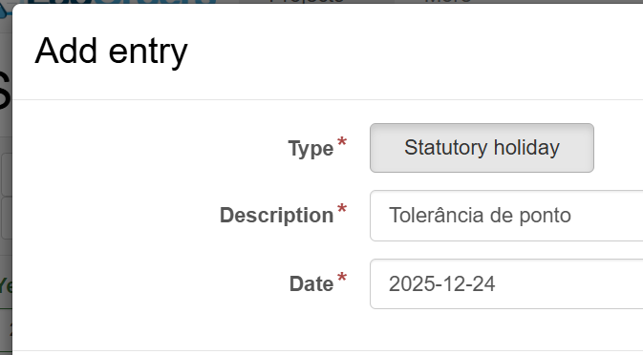The image size is (643, 355).
Task: Click the red required asterisk beside Date
Action: pos(342,278)
